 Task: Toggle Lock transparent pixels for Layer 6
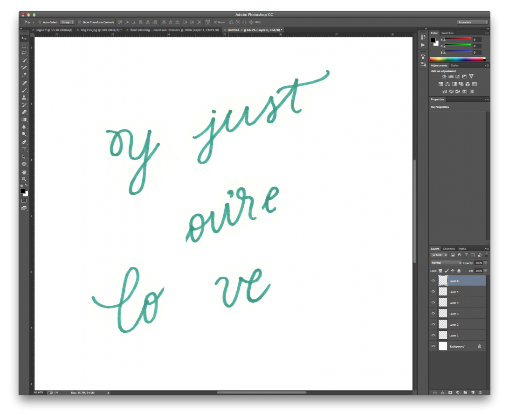click(440, 271)
